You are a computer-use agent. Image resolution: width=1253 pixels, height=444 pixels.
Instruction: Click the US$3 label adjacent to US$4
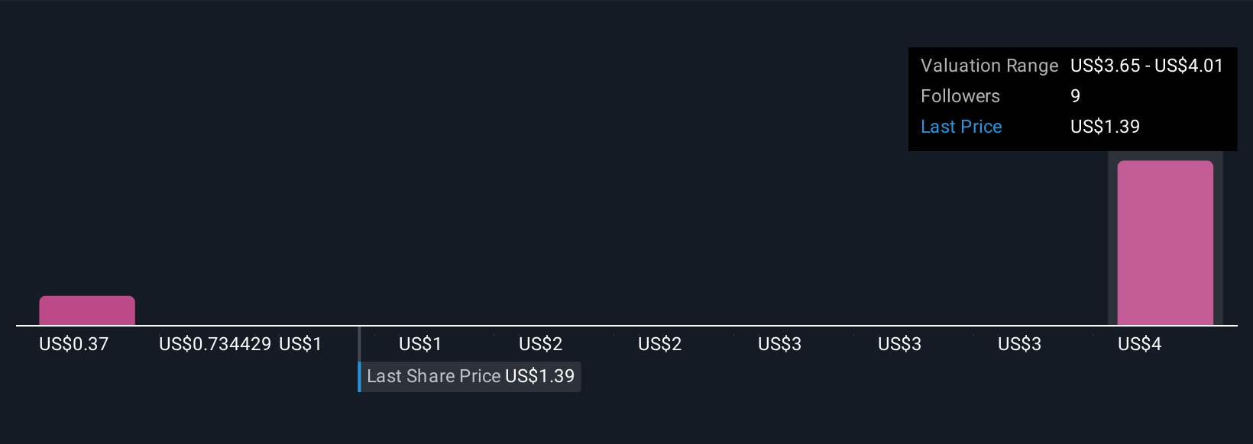click(1020, 344)
